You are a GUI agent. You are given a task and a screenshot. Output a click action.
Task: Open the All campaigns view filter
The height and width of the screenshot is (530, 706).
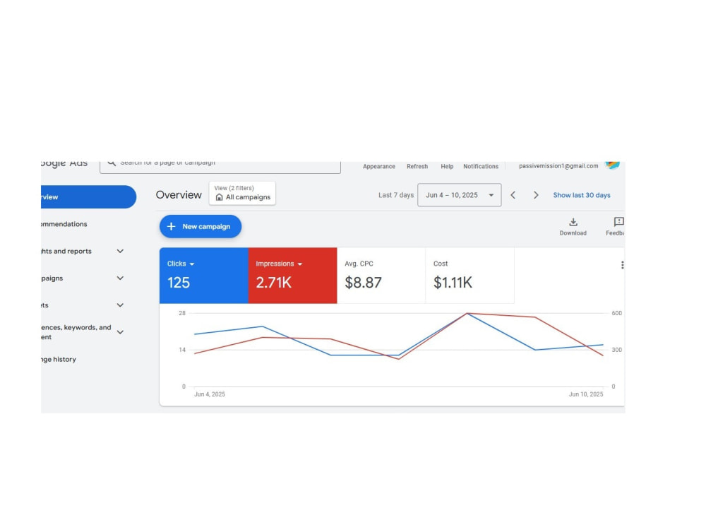pyautogui.click(x=242, y=194)
